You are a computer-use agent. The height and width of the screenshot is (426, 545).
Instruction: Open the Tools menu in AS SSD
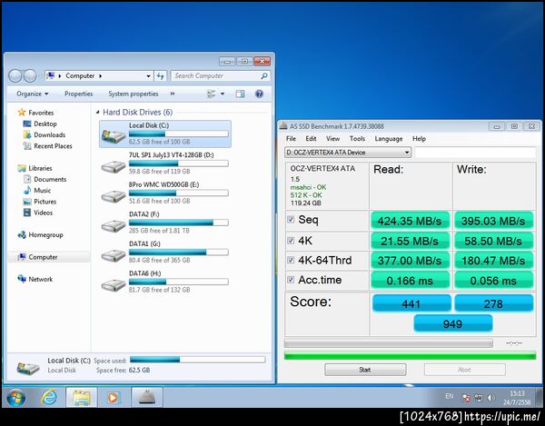(357, 139)
